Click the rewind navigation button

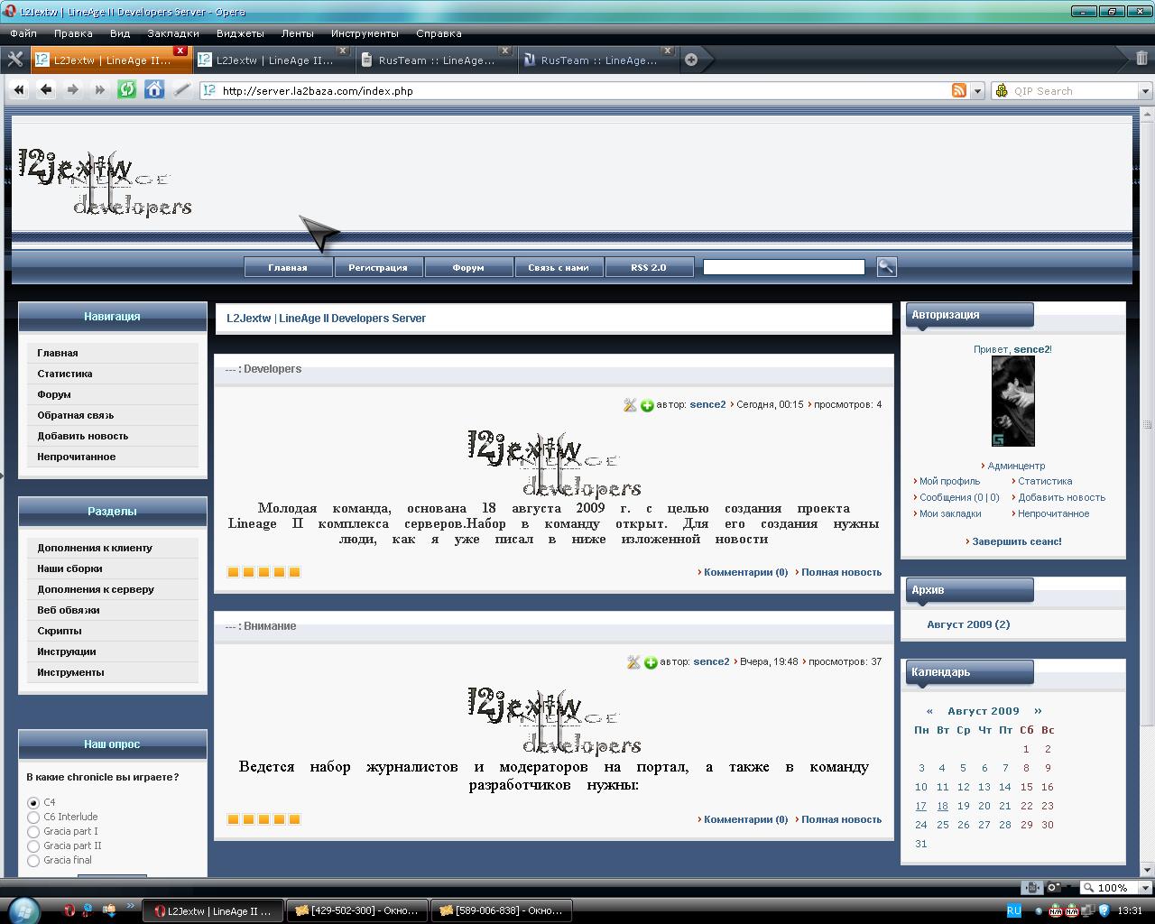pyautogui.click(x=19, y=90)
